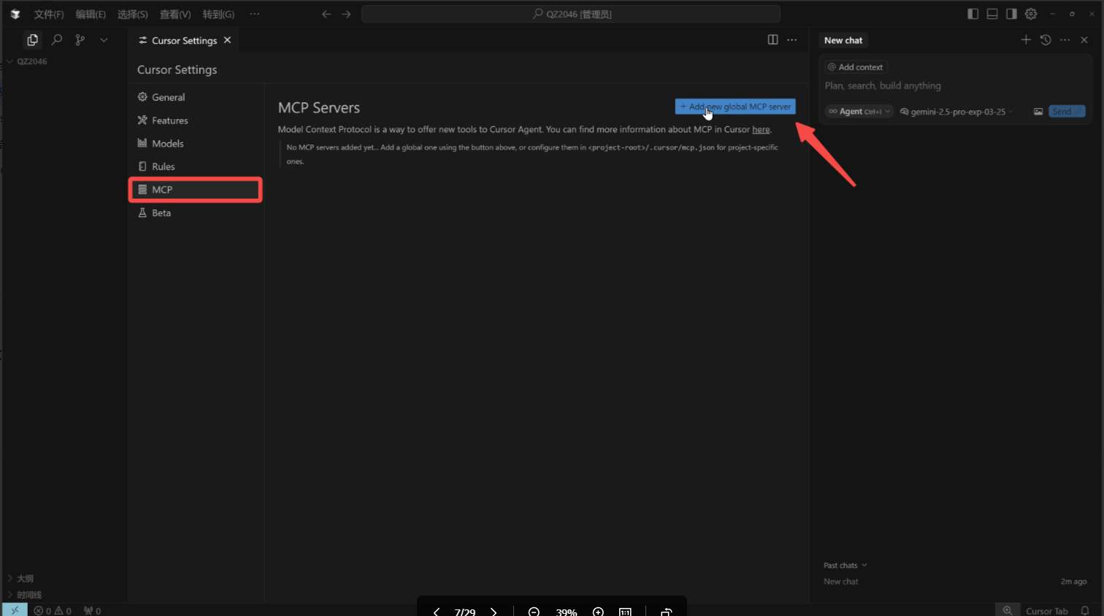1104x616 pixels.
Task: Open gemini-2.5-pro-exp-03-25 model selector
Action: click(957, 112)
